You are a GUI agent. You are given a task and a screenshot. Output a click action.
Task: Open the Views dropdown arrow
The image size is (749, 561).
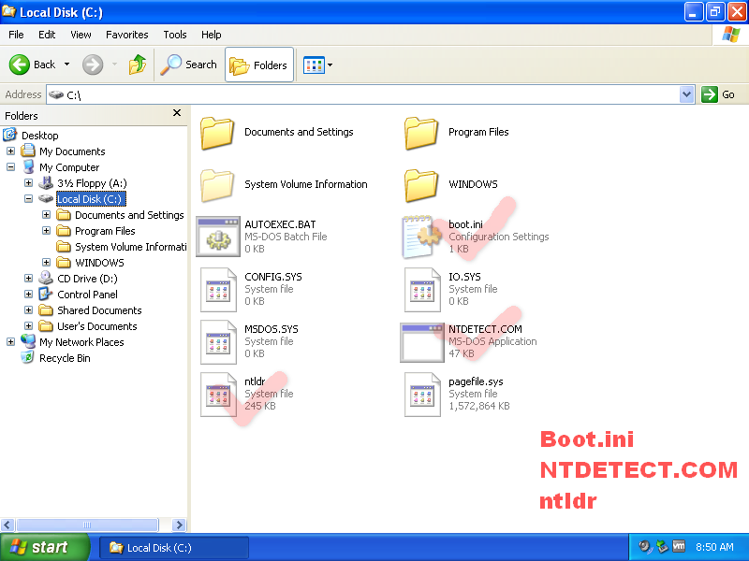tap(330, 65)
